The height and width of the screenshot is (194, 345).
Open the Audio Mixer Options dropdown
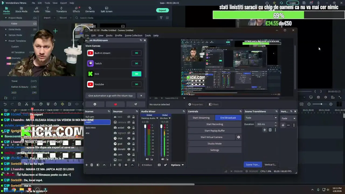coord(177,165)
